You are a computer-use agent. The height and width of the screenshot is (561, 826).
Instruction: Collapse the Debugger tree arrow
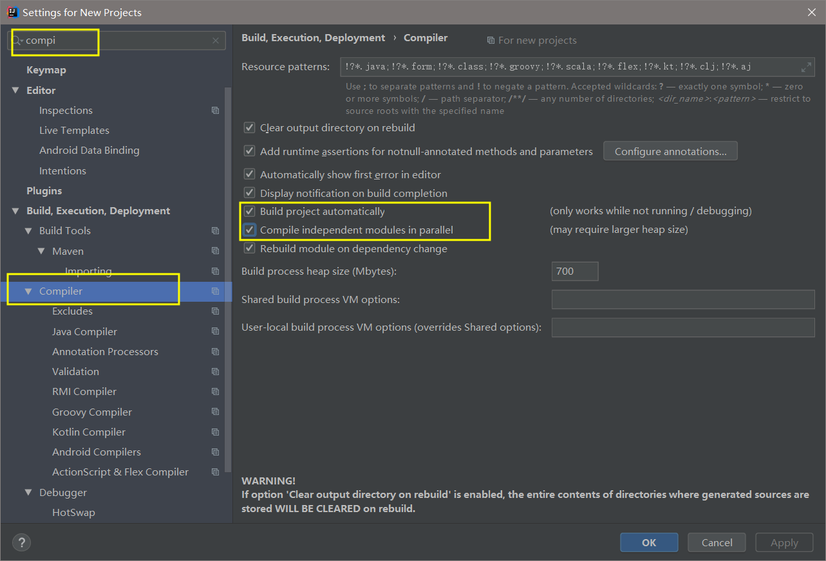click(28, 493)
